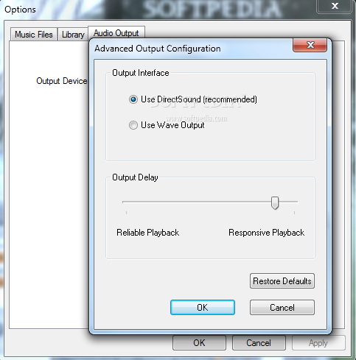
Task: Click the Output Interface group label
Action: [x=141, y=73]
